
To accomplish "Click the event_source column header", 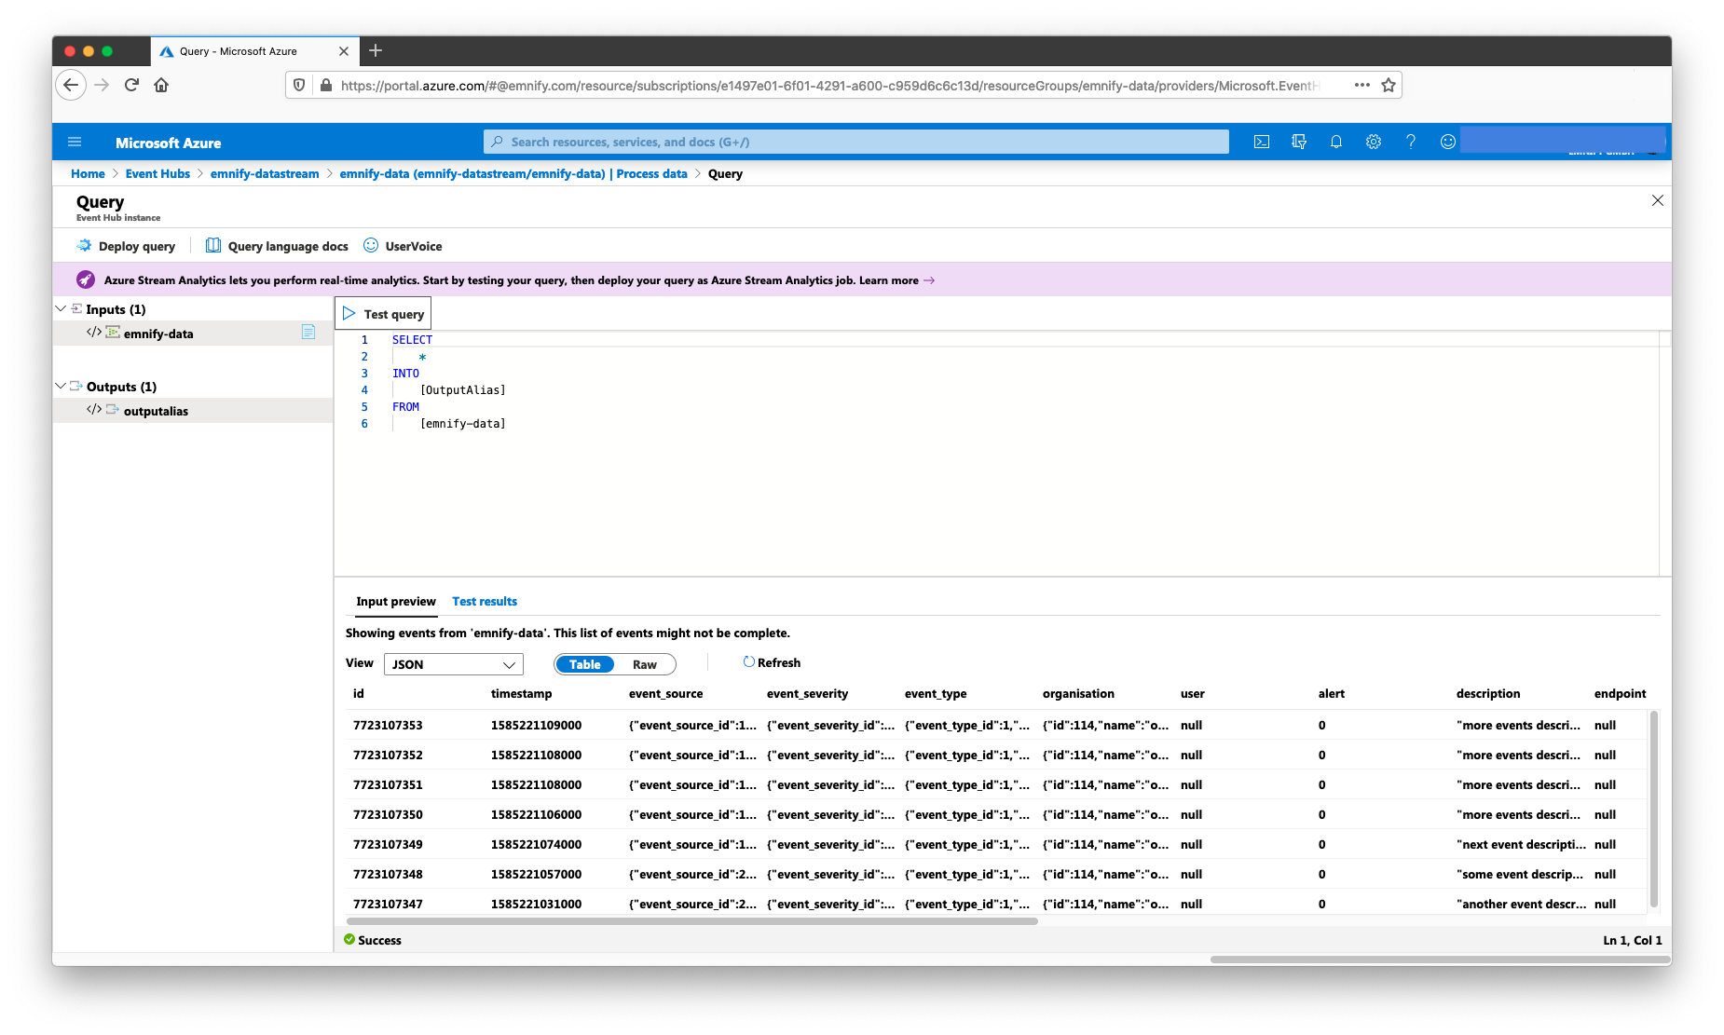I will pyautogui.click(x=665, y=693).
